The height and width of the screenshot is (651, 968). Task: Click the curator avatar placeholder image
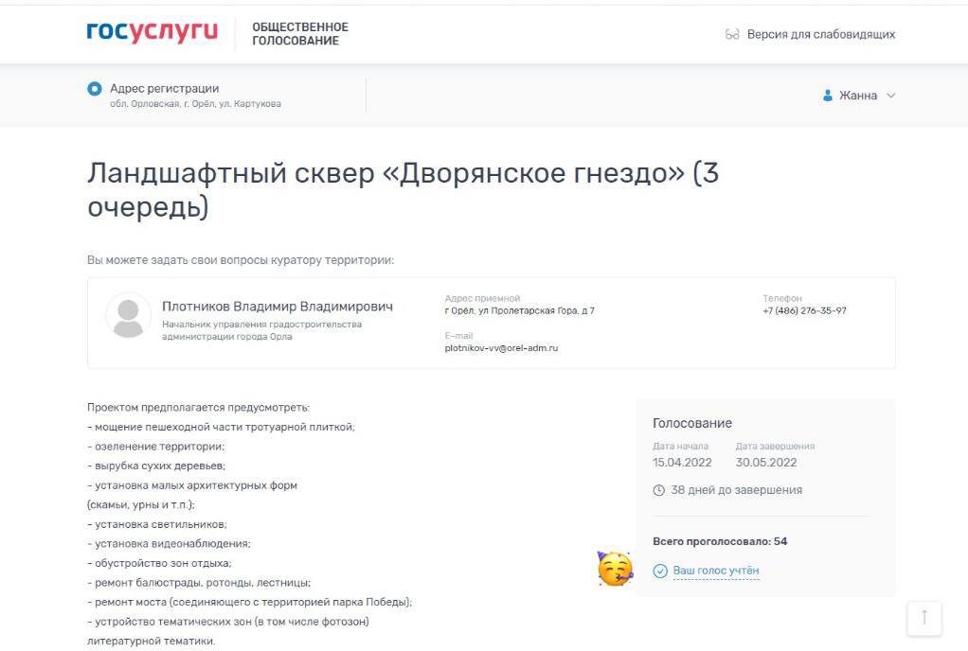click(x=129, y=315)
